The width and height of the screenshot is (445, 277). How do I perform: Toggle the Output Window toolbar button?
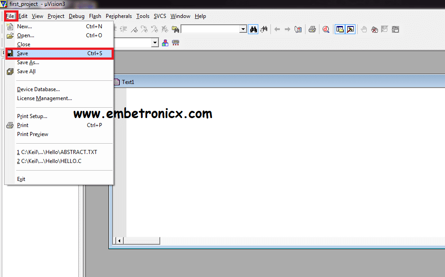click(x=351, y=29)
